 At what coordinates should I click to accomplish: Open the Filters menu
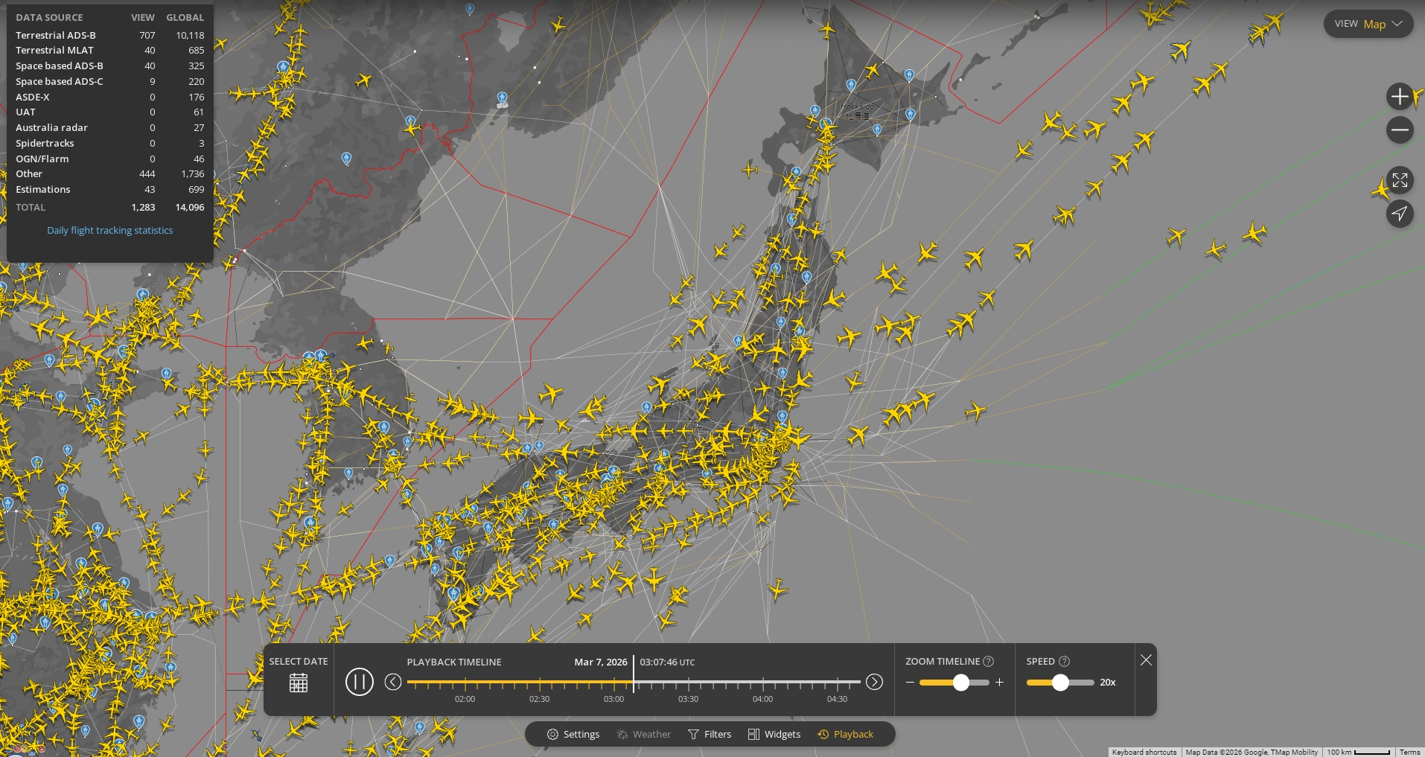coord(710,735)
